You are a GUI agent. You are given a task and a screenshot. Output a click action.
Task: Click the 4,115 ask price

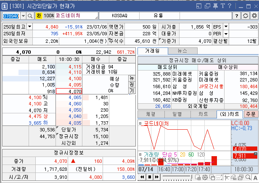[x=75, y=67]
